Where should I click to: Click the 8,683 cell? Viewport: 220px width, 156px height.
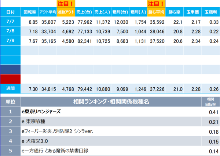(x=120, y=41)
